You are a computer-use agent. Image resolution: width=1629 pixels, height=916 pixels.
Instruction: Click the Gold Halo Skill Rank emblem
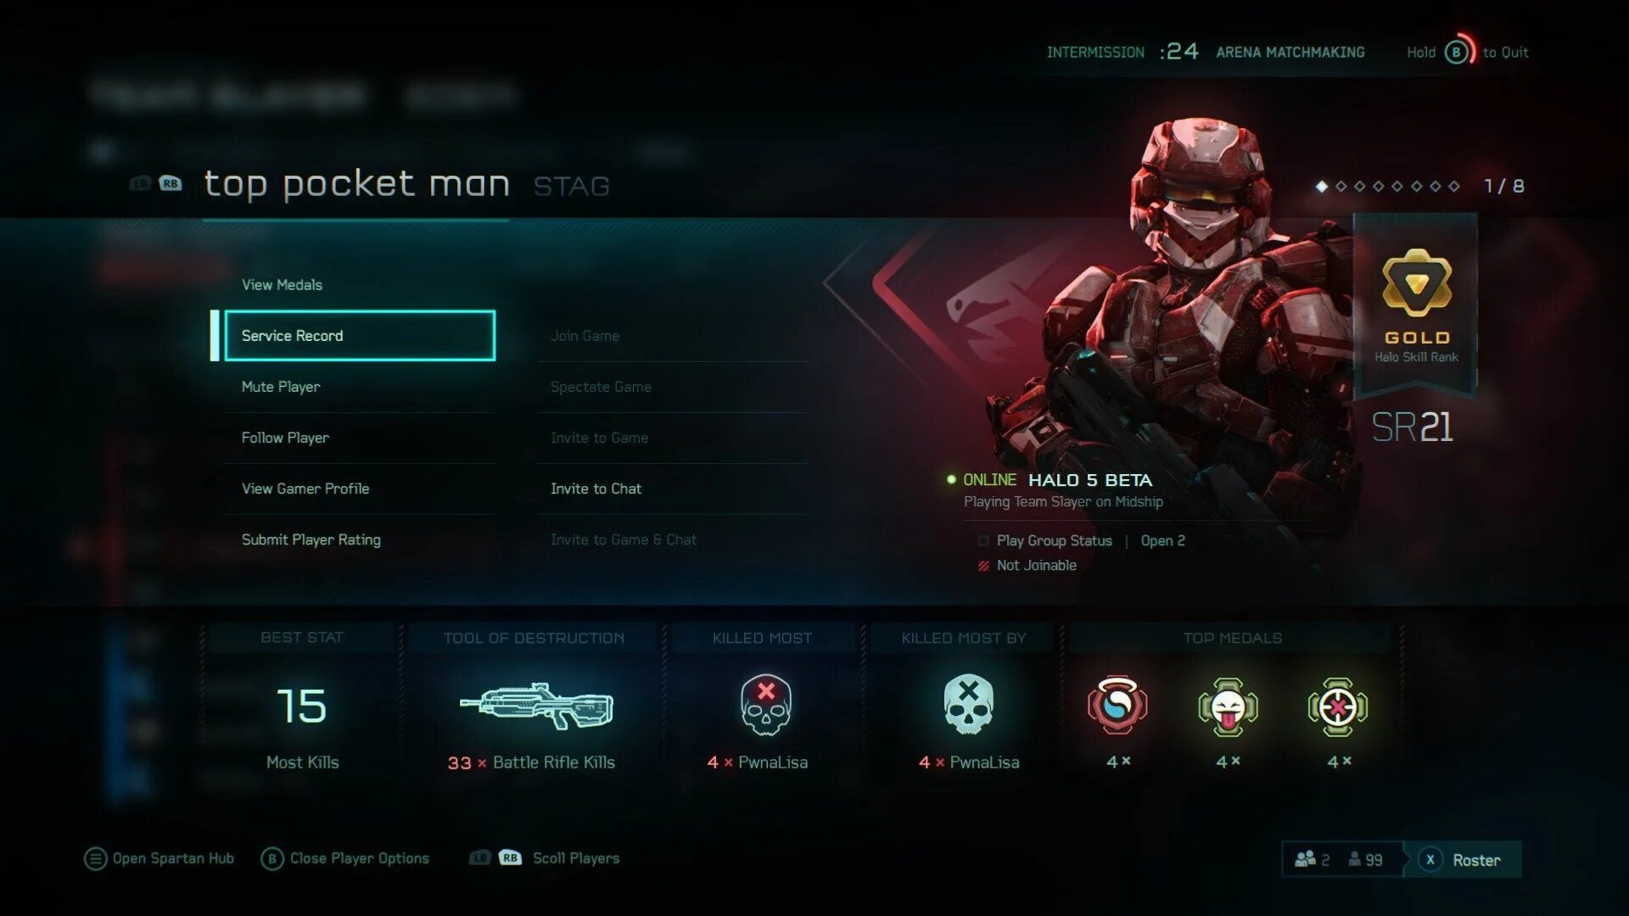[1417, 282]
